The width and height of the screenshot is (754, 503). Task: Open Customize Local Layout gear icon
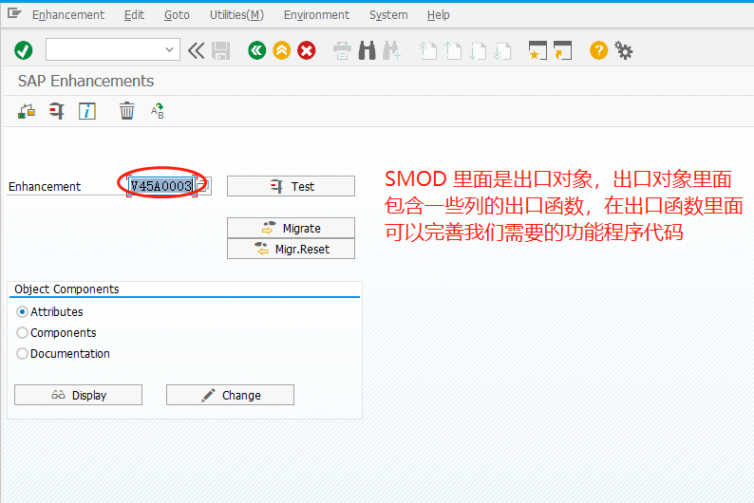[624, 50]
